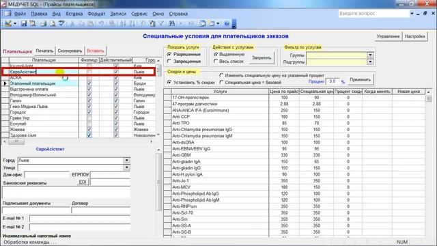Screen dimensions: 437x246
Task: Open the Настройки button
Action: pos(414,36)
